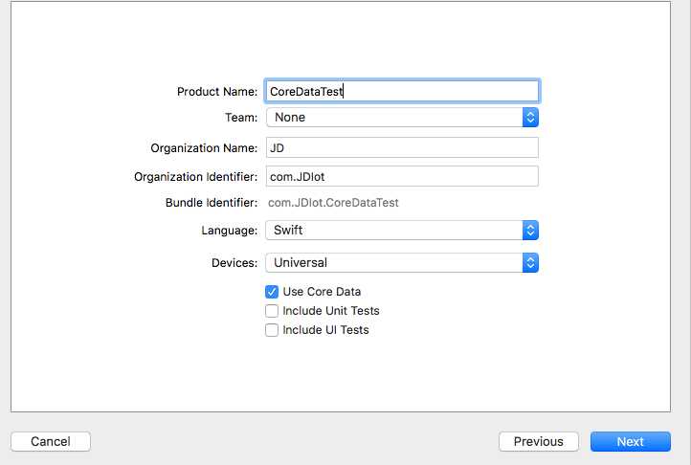
Task: Open the Team popup showing None
Action: (x=393, y=117)
